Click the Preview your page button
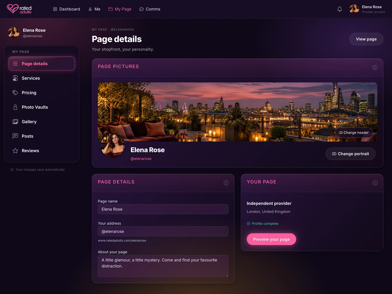The height and width of the screenshot is (294, 392). 271,239
